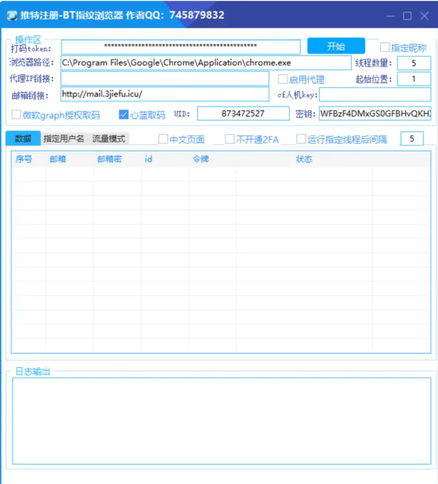Select the 数据 tab
438x484 pixels.
pos(23,139)
